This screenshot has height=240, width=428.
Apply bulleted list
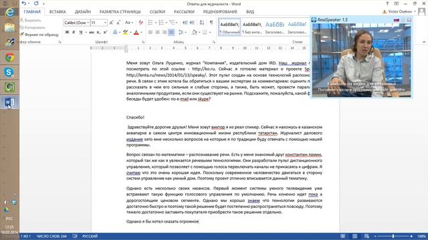coord(150,23)
